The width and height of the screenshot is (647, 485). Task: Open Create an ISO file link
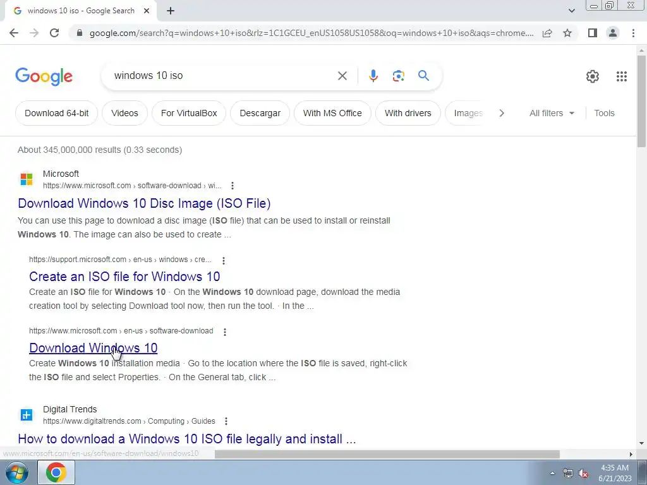coord(124,277)
